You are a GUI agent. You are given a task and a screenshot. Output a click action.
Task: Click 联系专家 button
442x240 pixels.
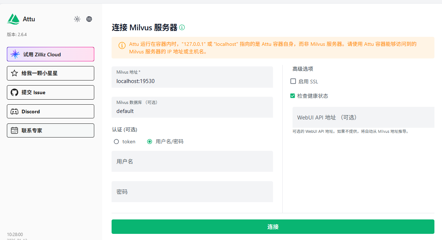coord(51,130)
